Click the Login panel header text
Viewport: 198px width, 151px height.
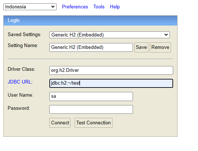[x=14, y=20]
